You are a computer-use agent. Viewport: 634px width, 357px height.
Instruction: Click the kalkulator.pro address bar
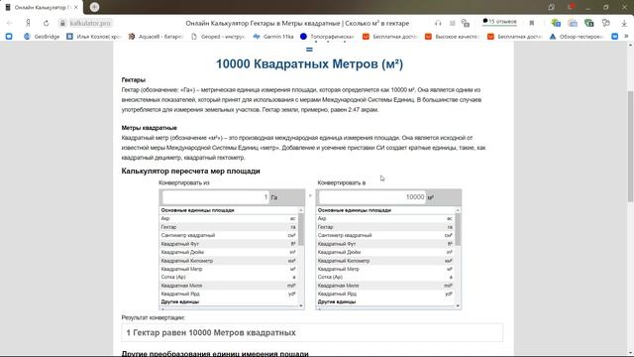coord(90,23)
